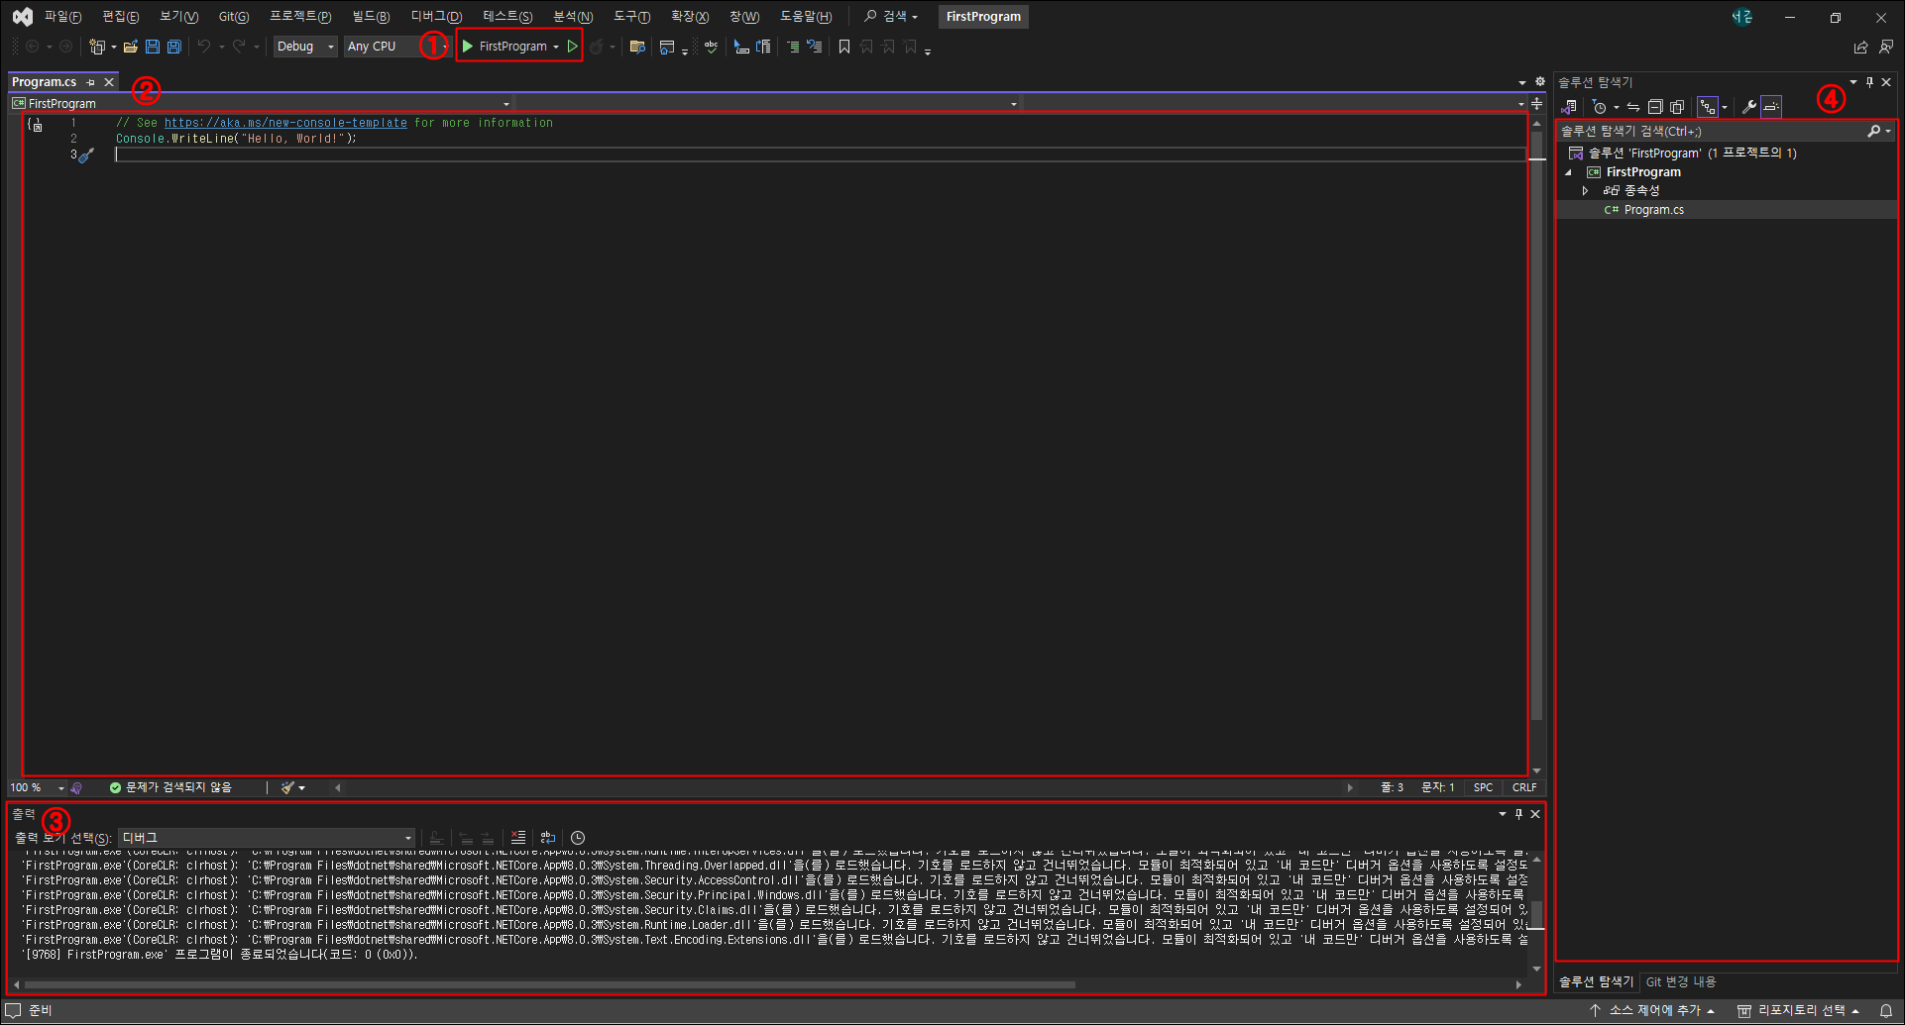
Task: Toggle timestamp clock icon in Output panel
Action: tap(578, 838)
